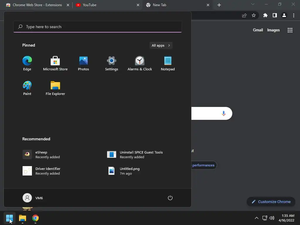The width and height of the screenshot is (300, 225).
Task: Open Edge from pinned apps
Action: pyautogui.click(x=27, y=64)
